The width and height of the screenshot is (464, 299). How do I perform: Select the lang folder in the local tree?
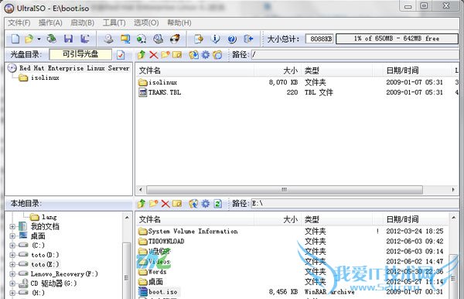click(x=49, y=217)
